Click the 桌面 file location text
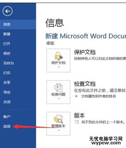Viewport: 126px width, 148px height. (x=50, y=43)
